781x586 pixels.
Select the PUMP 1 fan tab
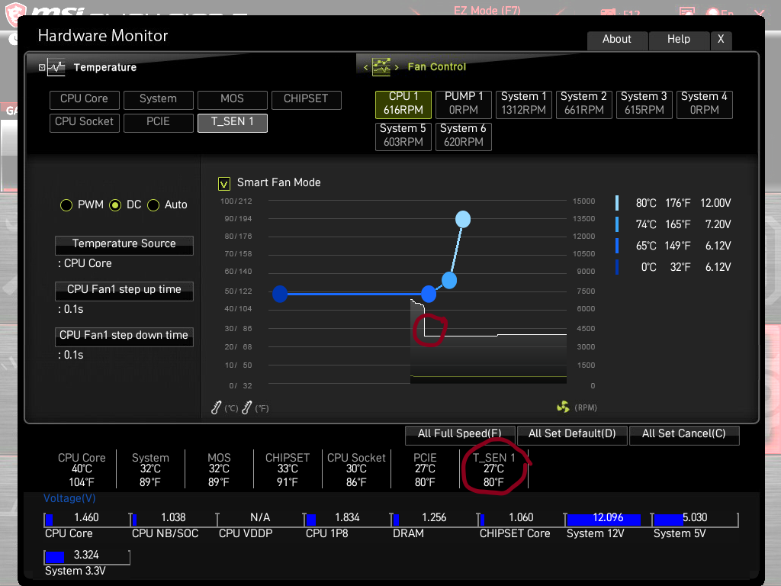pos(463,104)
